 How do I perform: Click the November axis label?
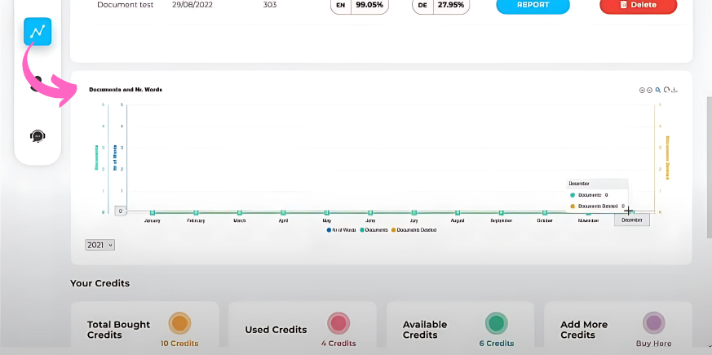[x=588, y=220]
